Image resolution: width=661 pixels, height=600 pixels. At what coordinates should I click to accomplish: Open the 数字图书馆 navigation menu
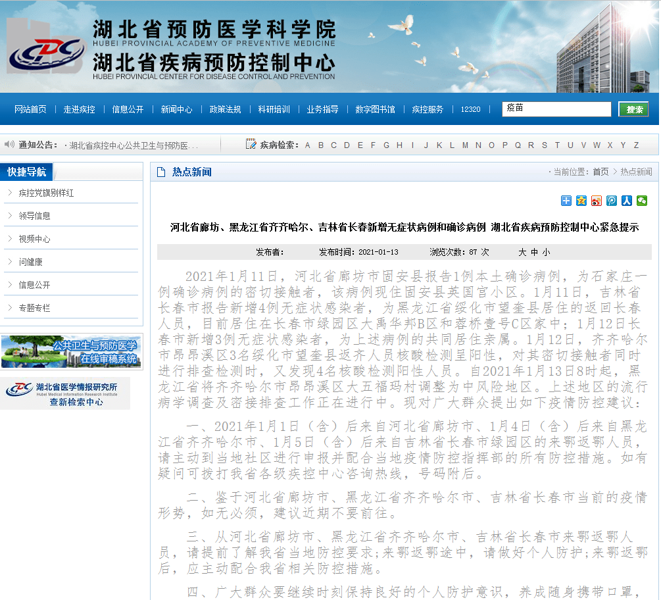click(x=374, y=110)
